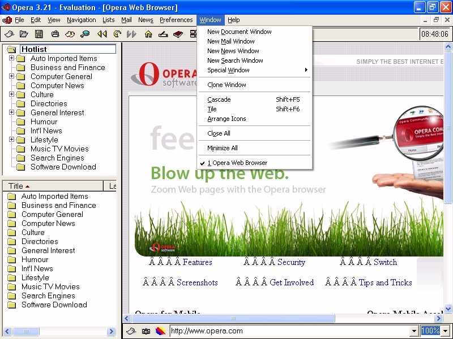Click the Copy toolbar icon

coord(70,34)
